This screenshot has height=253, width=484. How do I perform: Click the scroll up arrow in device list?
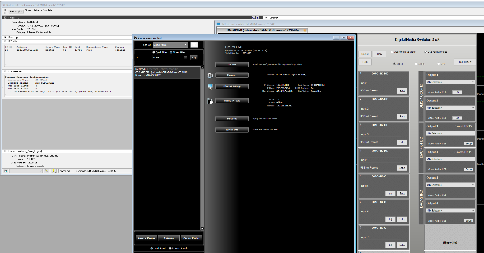(x=202, y=67)
